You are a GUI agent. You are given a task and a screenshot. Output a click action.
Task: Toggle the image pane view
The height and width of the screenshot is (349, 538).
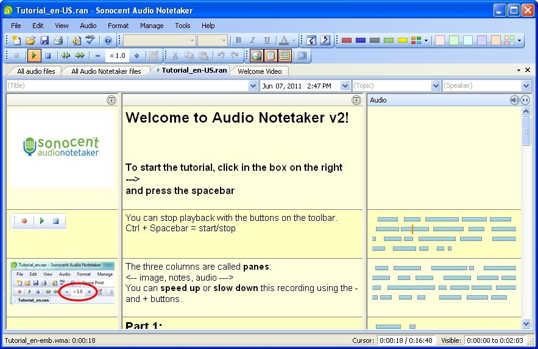[x=257, y=56]
